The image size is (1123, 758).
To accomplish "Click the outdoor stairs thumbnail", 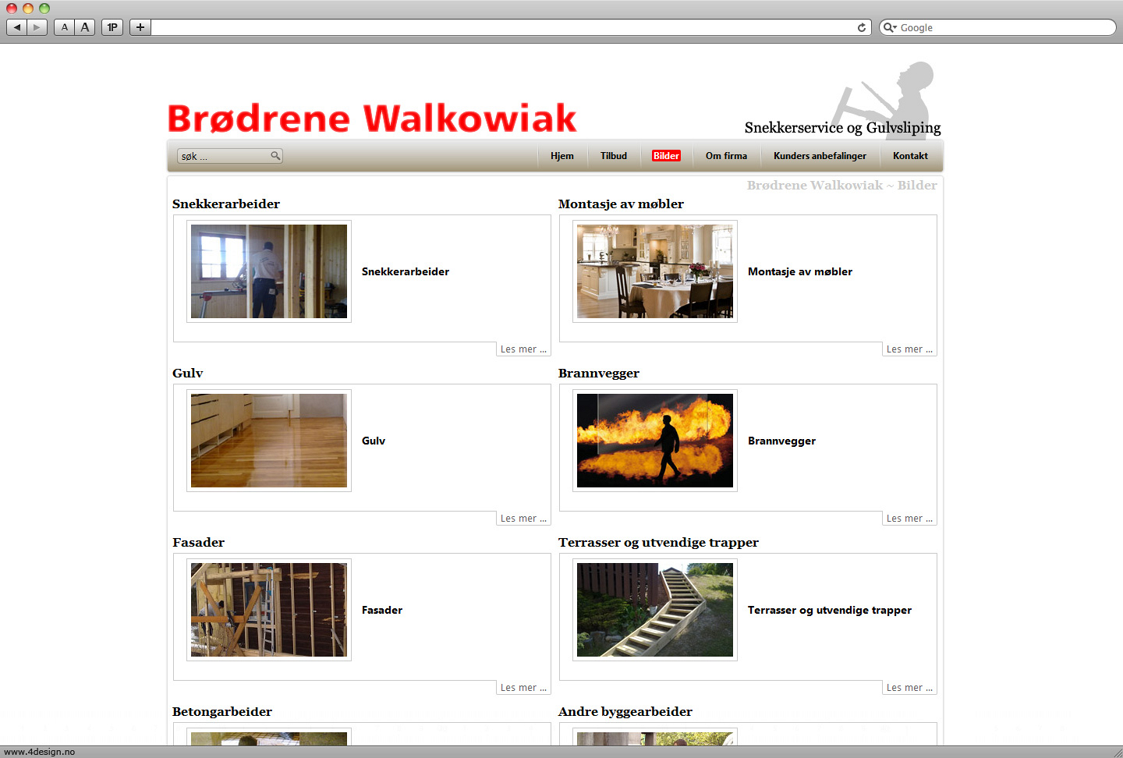I will pos(655,610).
